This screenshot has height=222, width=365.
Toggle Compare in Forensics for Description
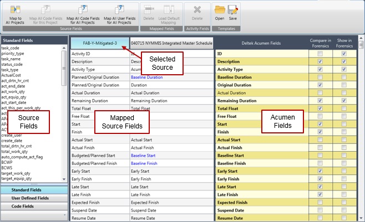318,61
